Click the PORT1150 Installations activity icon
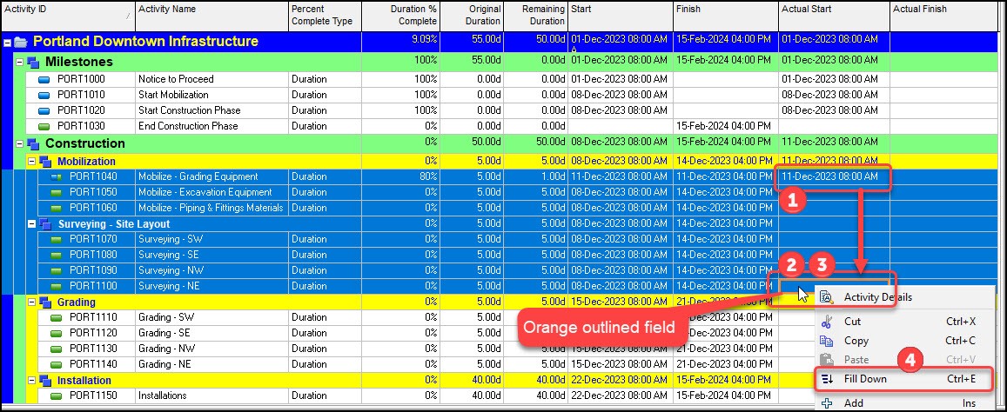1007x412 pixels. click(58, 396)
